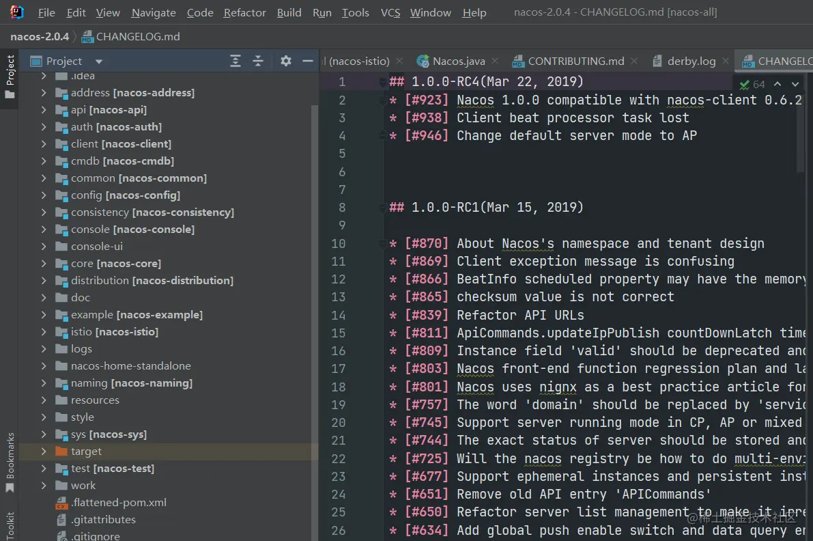Select nacos-home-standalone folder icon
813x541 pixels.
click(61, 366)
